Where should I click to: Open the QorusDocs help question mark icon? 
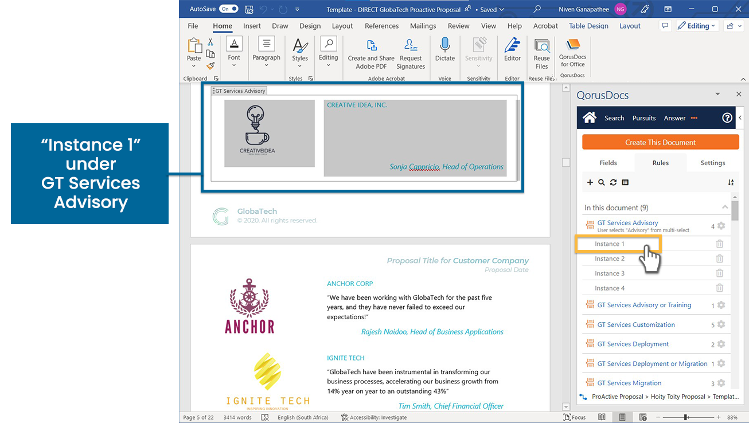click(727, 117)
